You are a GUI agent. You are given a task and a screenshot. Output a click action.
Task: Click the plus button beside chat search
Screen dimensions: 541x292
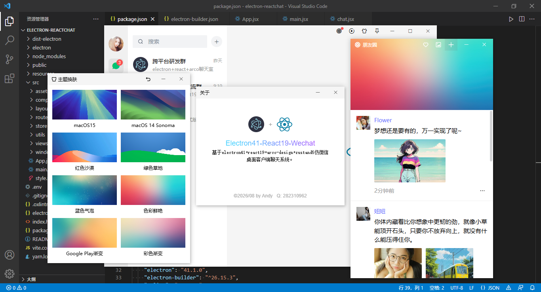coord(217,42)
